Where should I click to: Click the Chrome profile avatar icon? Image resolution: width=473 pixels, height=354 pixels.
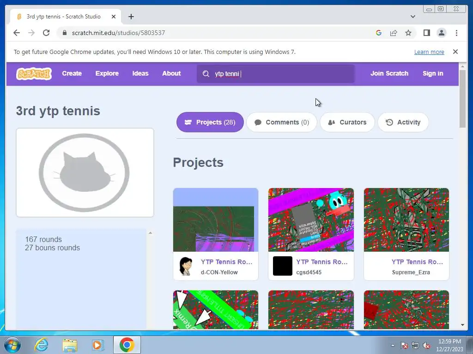[x=442, y=33]
